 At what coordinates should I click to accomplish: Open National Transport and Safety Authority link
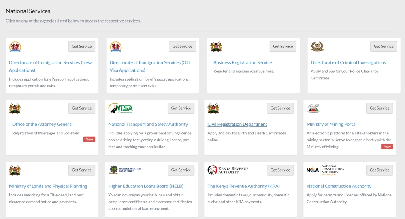[x=148, y=124]
